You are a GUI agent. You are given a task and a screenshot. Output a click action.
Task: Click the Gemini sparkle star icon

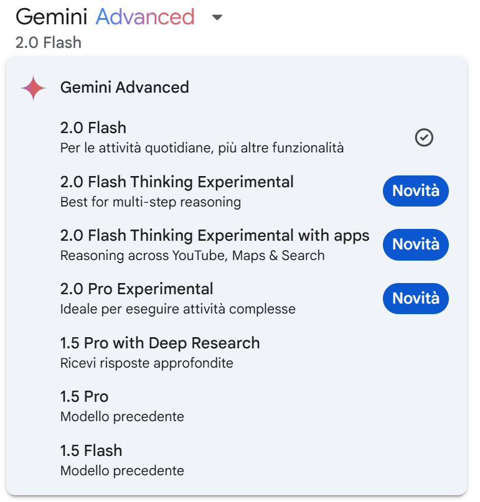(33, 88)
